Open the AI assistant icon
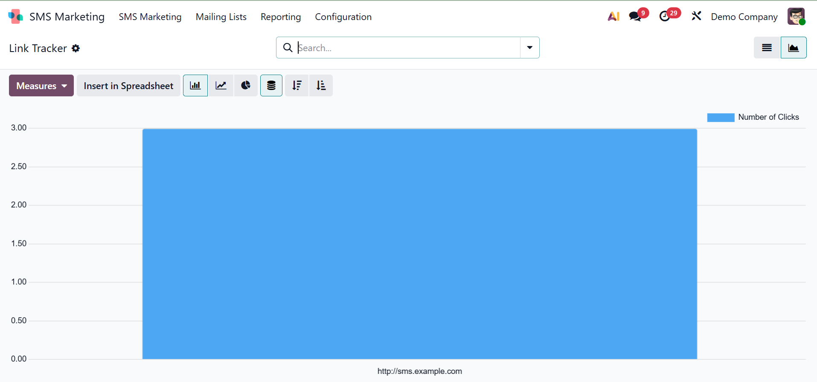The image size is (817, 382). point(613,17)
